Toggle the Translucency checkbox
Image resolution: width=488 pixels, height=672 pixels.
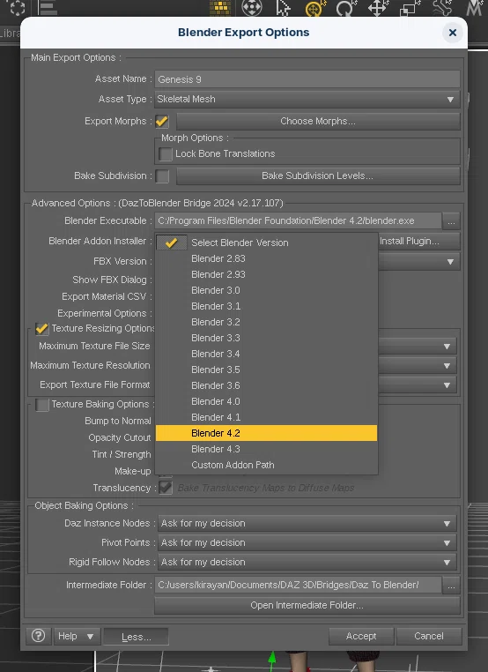pyautogui.click(x=166, y=488)
